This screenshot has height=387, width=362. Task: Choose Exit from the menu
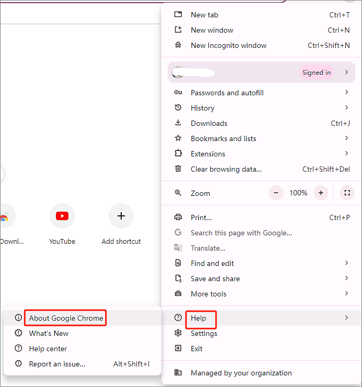261,349
